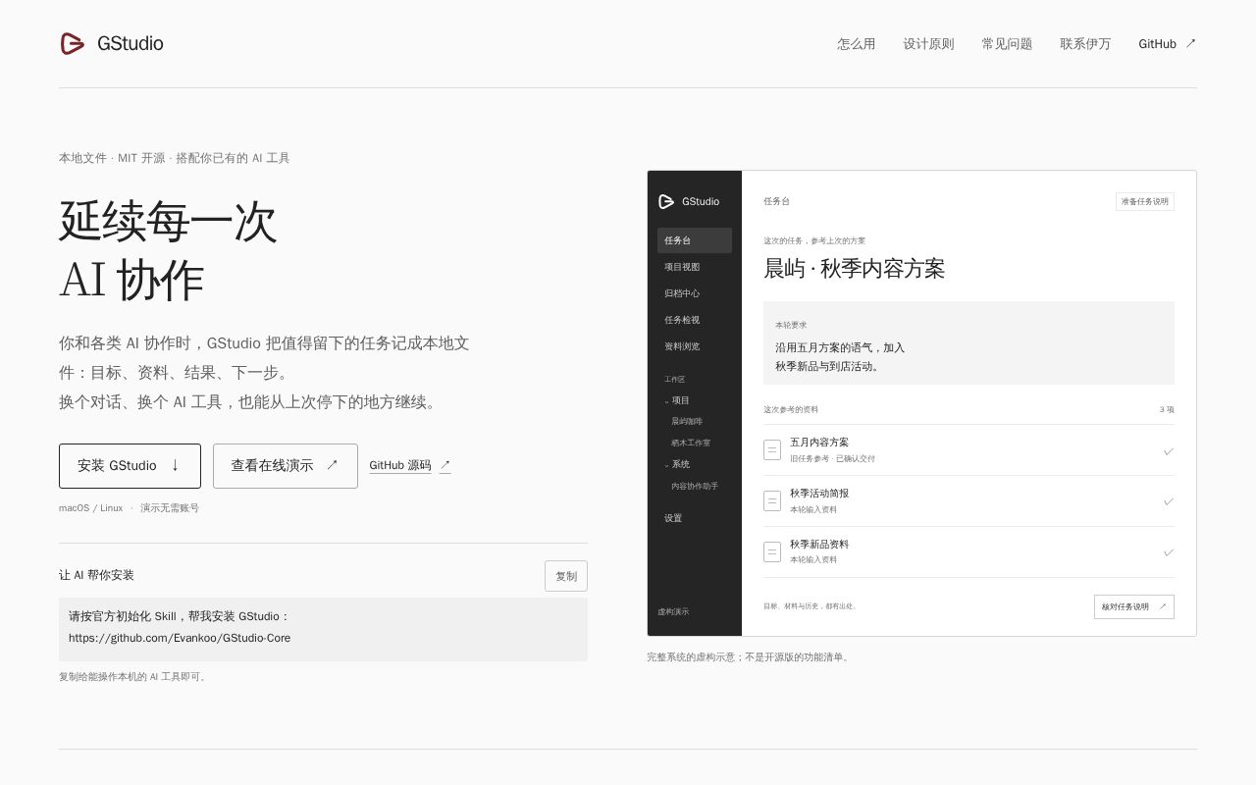Go to 常见问题 in the header
This screenshot has width=1256, height=785.
pos(1007,43)
